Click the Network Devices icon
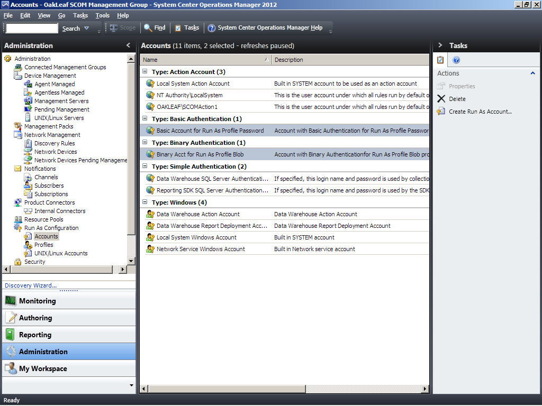Screen dimensions: 542x406 click(28, 152)
